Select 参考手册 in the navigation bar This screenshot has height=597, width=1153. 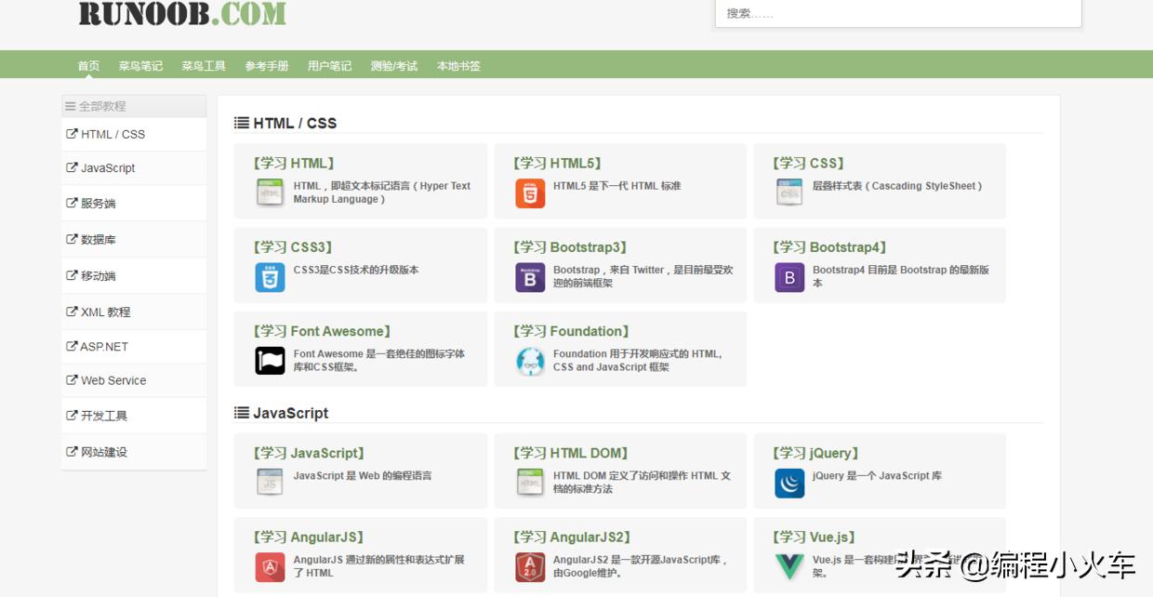pos(267,66)
